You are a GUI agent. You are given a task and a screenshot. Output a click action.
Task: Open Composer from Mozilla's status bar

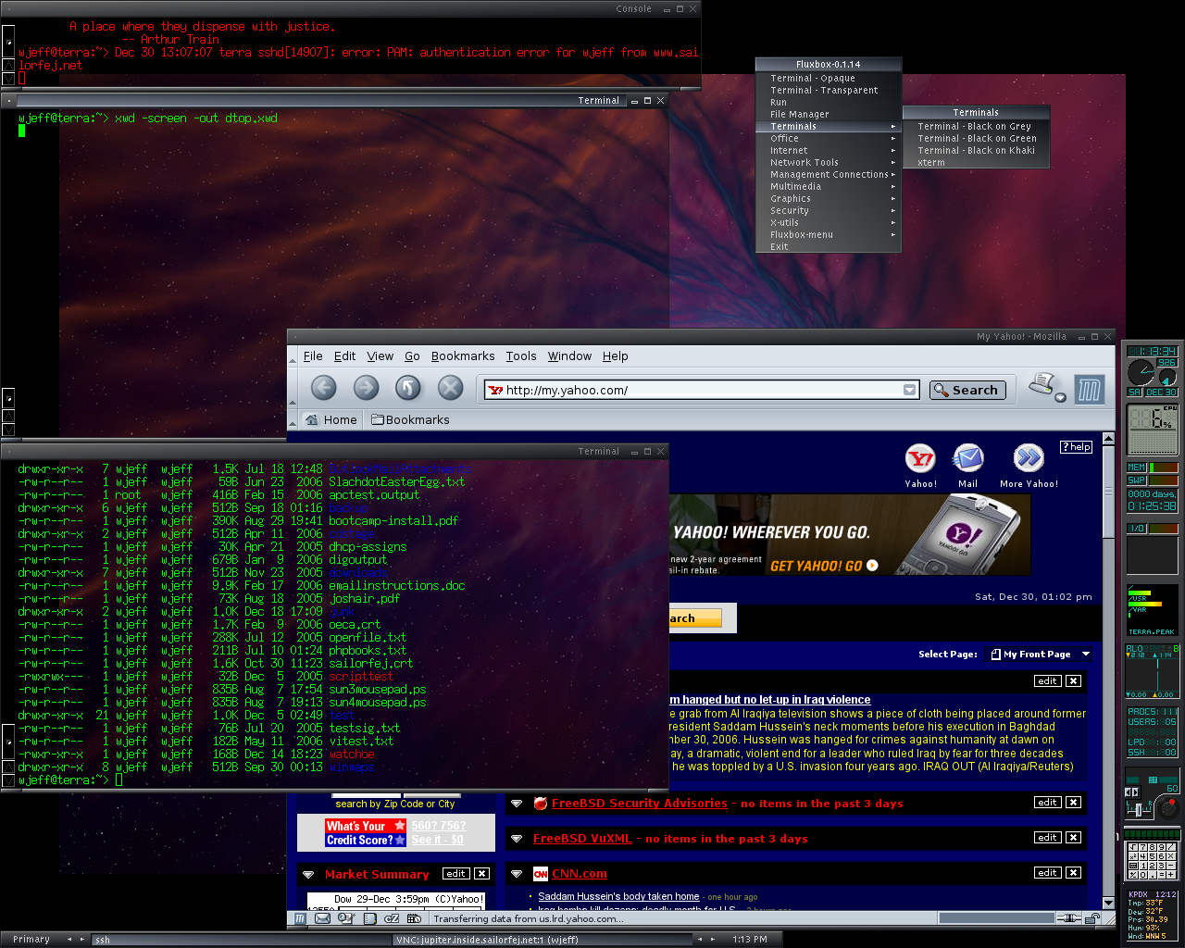[346, 918]
